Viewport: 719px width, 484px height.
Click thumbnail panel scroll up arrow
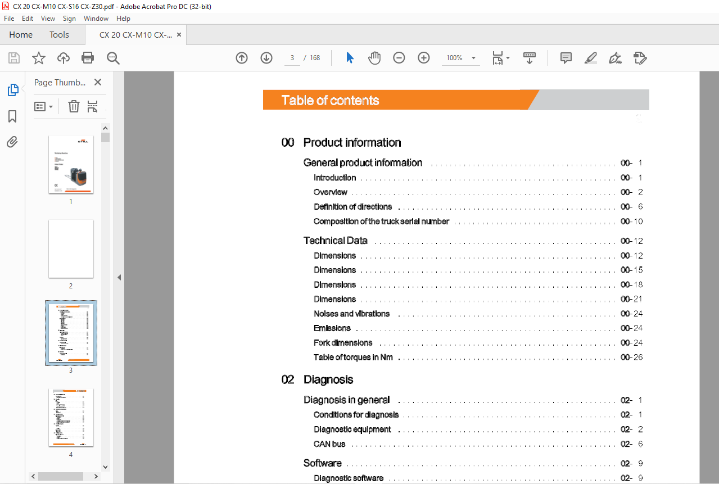[106, 128]
